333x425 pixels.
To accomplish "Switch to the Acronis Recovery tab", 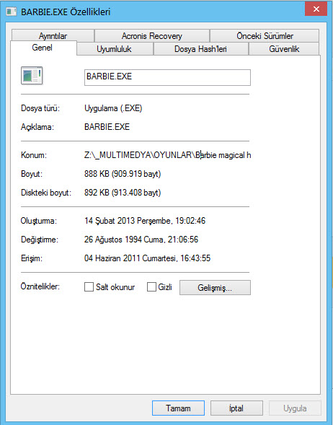I will coord(152,36).
